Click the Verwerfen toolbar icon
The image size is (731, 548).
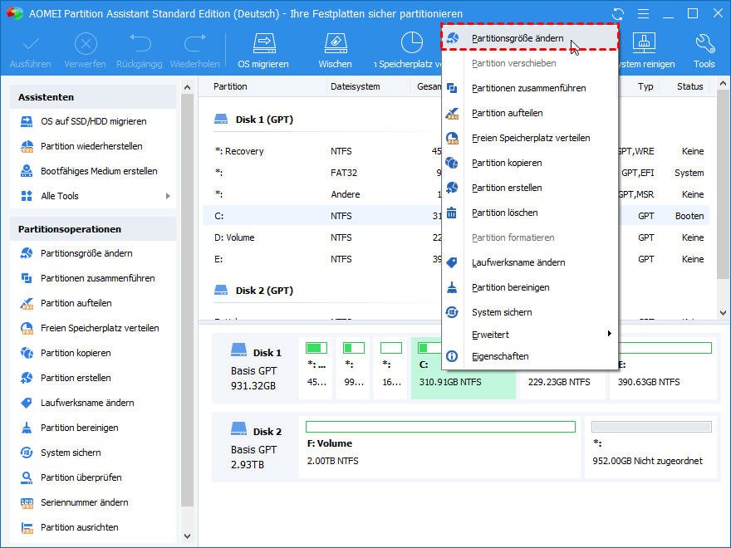[x=86, y=44]
